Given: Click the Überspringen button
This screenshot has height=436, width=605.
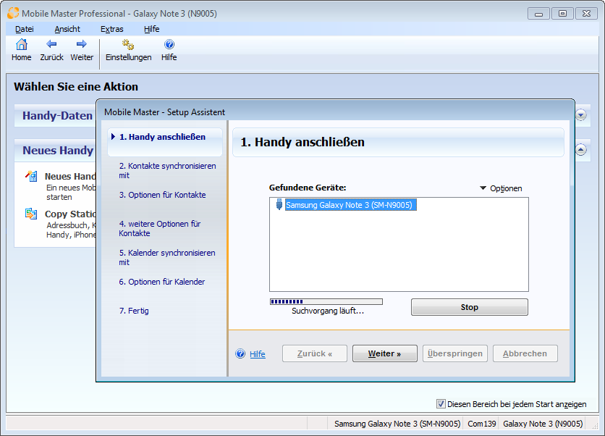Looking at the screenshot, I should click(x=455, y=353).
